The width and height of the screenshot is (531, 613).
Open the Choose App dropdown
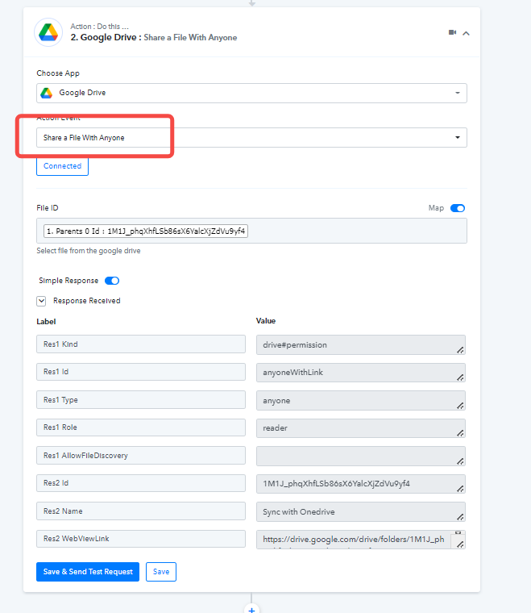(252, 93)
